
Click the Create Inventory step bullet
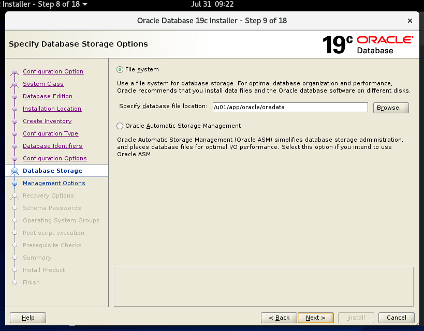pyautogui.click(x=15, y=122)
